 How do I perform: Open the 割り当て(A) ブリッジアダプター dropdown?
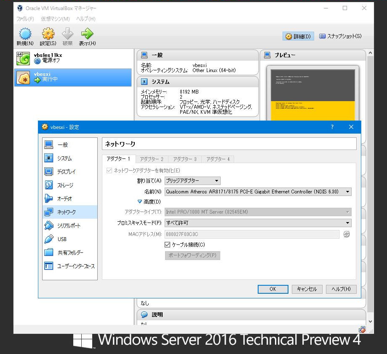coord(192,180)
